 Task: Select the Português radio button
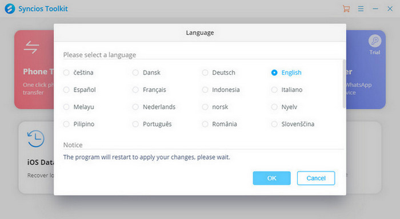tap(135, 124)
